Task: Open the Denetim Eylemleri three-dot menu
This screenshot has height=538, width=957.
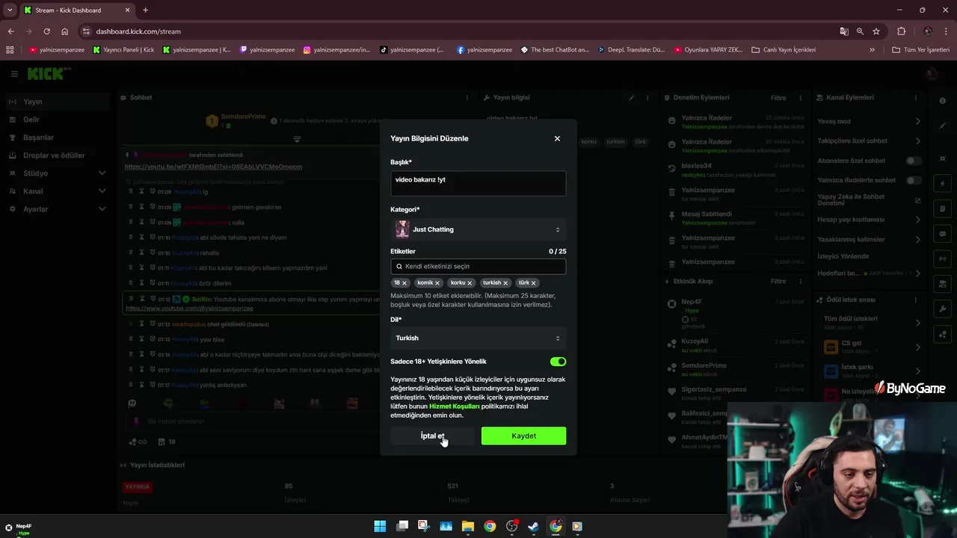Action: (800, 98)
